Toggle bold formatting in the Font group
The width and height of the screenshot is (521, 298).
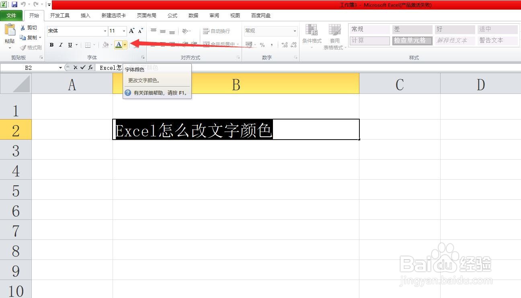51,45
